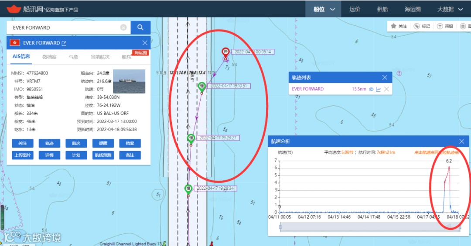This screenshot has width=471, height=246.
Task: Open speed chart icon in track list row
Action: coord(379,89)
